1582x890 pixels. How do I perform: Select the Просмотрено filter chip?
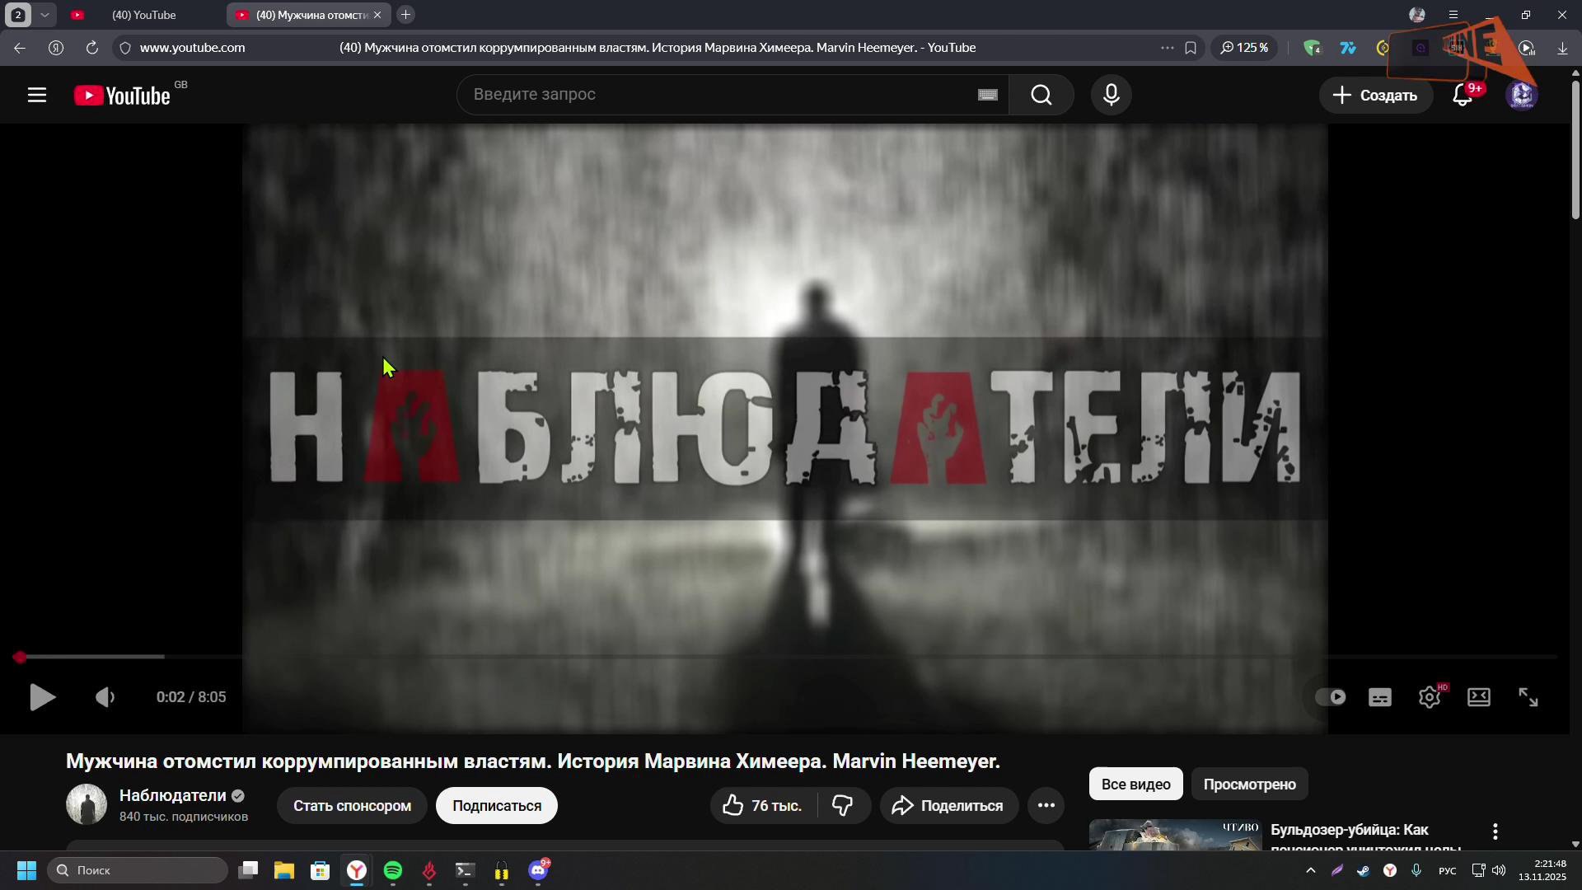click(1249, 785)
